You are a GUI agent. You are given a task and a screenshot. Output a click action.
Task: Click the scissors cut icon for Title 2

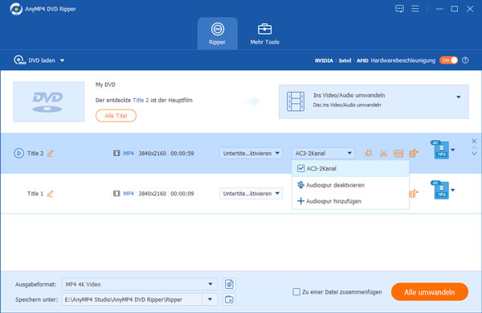(x=383, y=153)
